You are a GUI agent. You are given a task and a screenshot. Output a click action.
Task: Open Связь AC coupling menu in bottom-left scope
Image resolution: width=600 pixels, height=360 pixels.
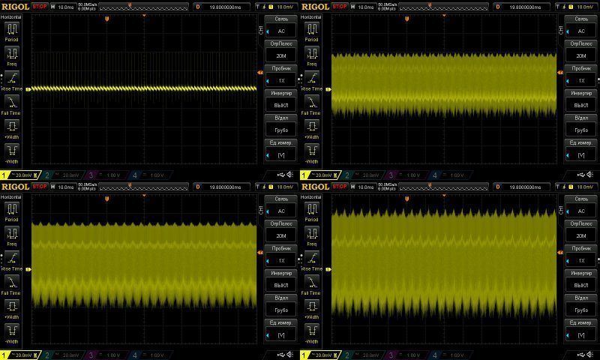280,206
